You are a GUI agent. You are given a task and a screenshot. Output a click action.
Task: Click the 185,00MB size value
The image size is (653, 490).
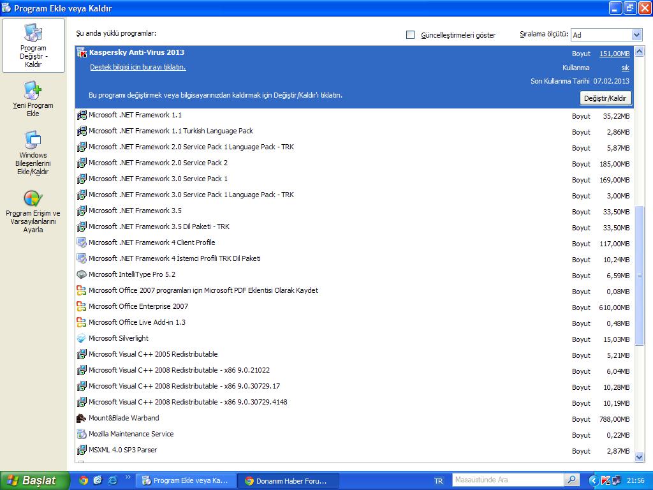[614, 164]
